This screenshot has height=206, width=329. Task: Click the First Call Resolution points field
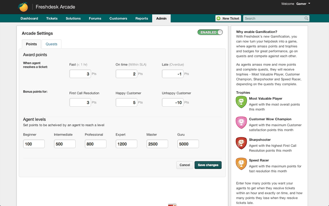80,102
